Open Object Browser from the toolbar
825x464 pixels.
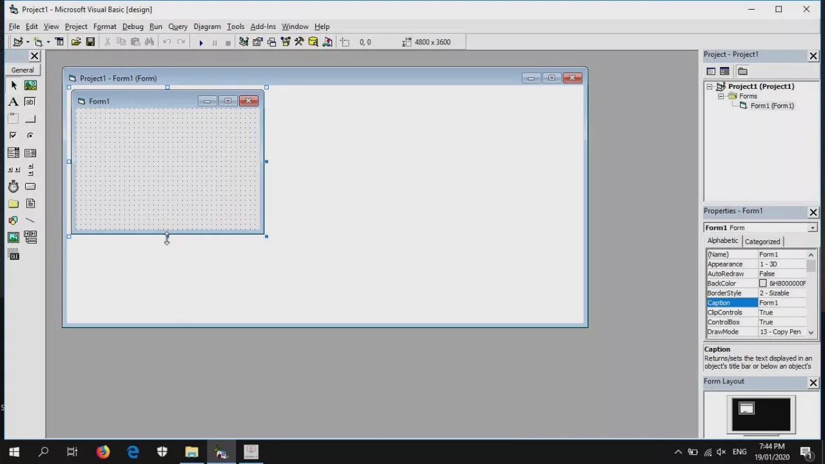[x=286, y=42]
